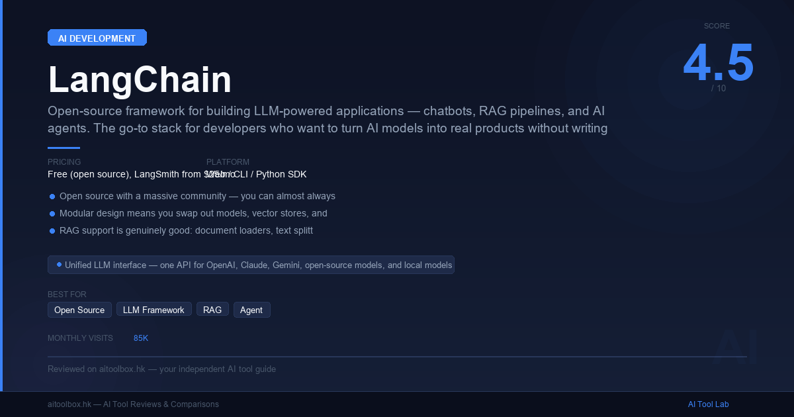Click 'Reviewed on aitoolbox.hk' line
This screenshot has width=794, height=417.
pos(161,369)
